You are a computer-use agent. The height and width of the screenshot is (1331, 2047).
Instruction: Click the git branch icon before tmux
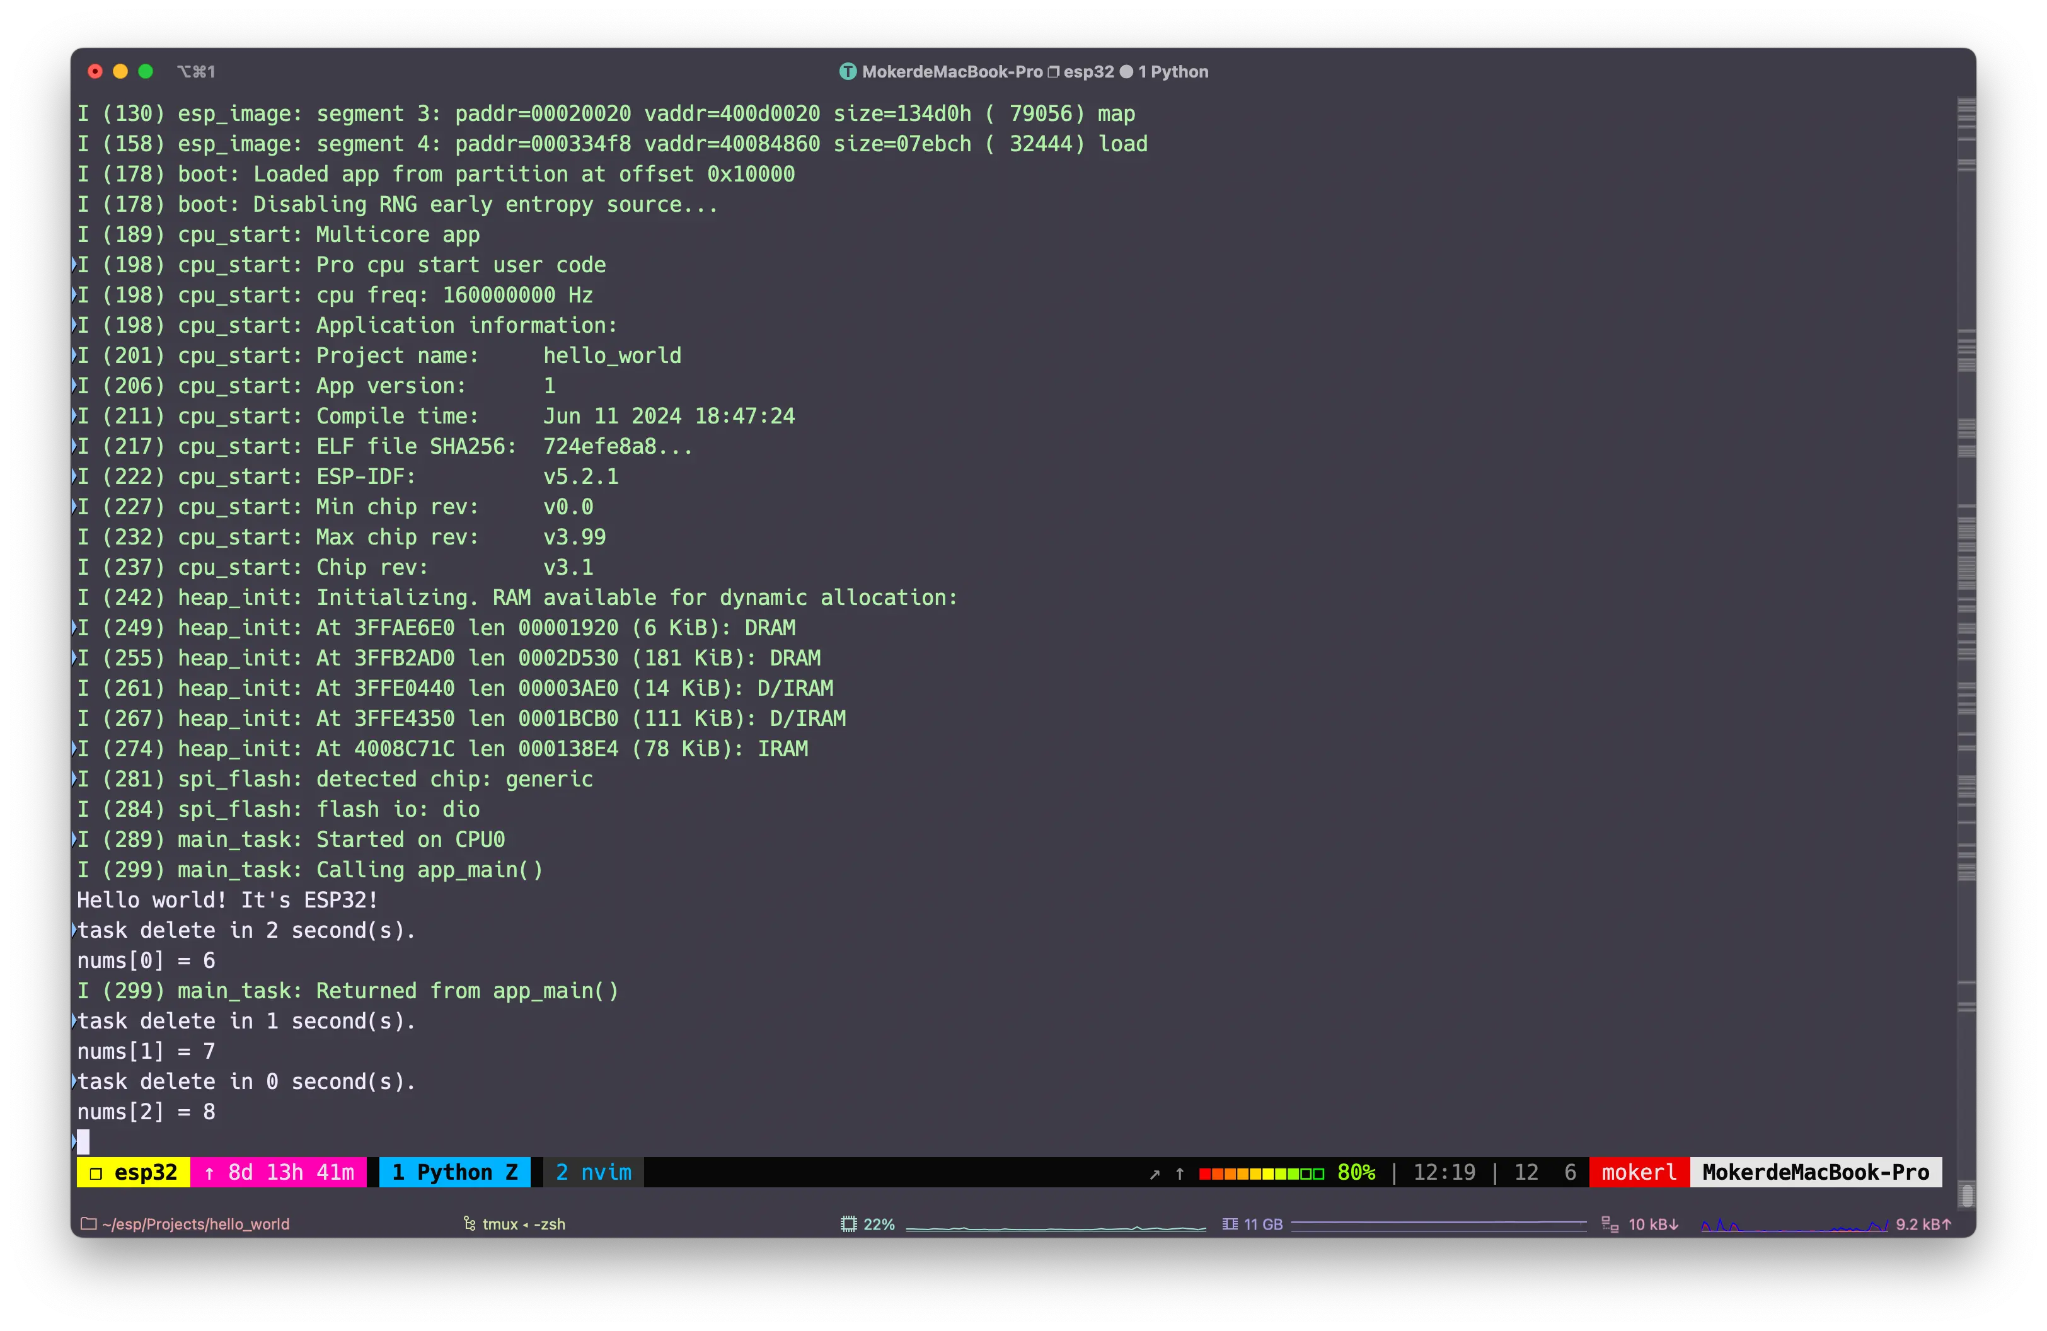(x=470, y=1223)
